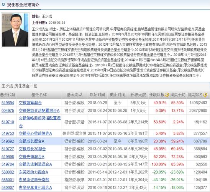Open fund 交银安心收益债券A
210x192 pixels.
coord(35,133)
